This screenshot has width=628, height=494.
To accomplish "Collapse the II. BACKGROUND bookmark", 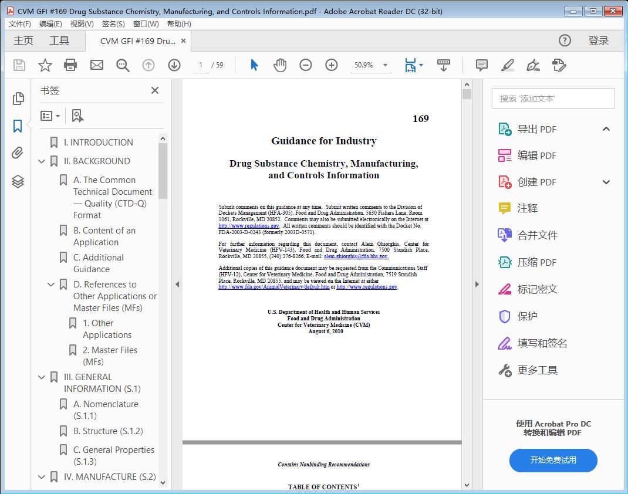I will coord(41,161).
